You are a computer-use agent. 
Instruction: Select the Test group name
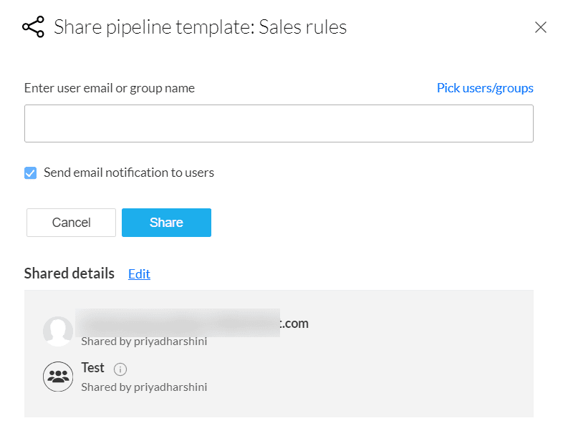click(x=93, y=368)
